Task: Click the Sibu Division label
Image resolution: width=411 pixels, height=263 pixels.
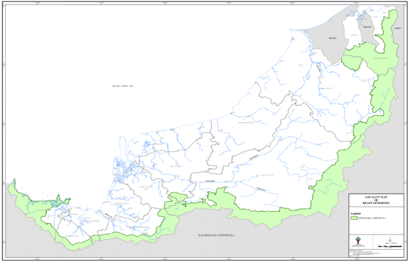Action: tap(176, 167)
